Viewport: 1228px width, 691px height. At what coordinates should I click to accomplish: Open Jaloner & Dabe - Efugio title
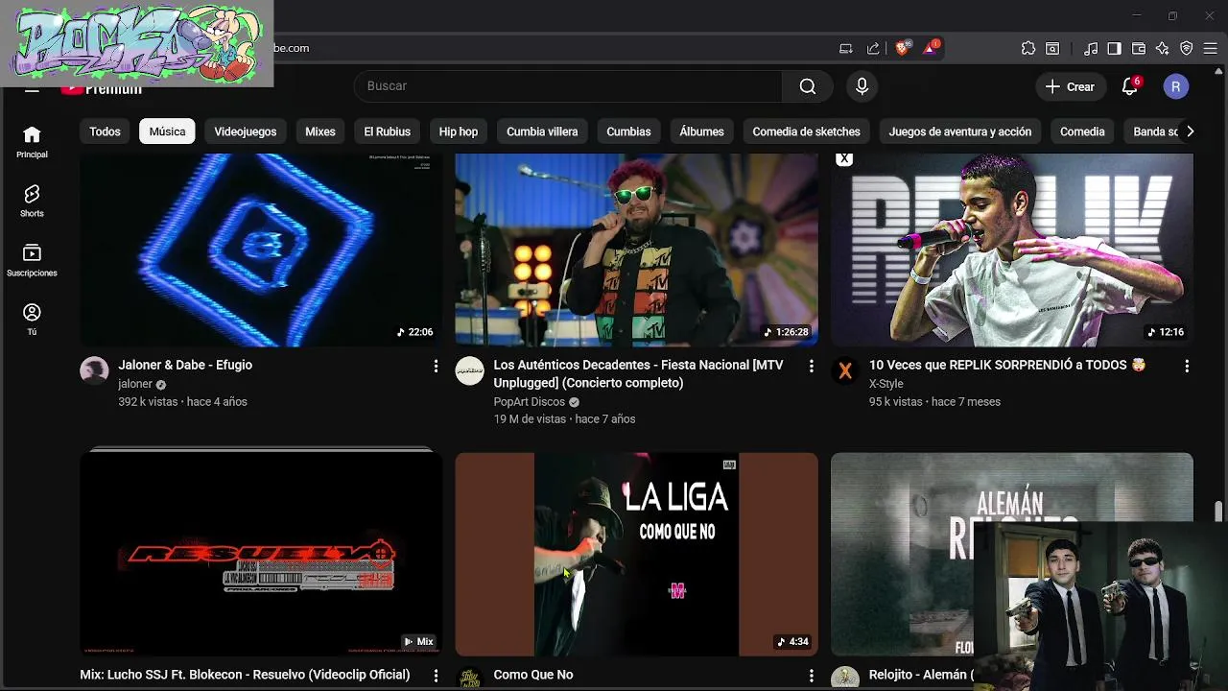[185, 365]
